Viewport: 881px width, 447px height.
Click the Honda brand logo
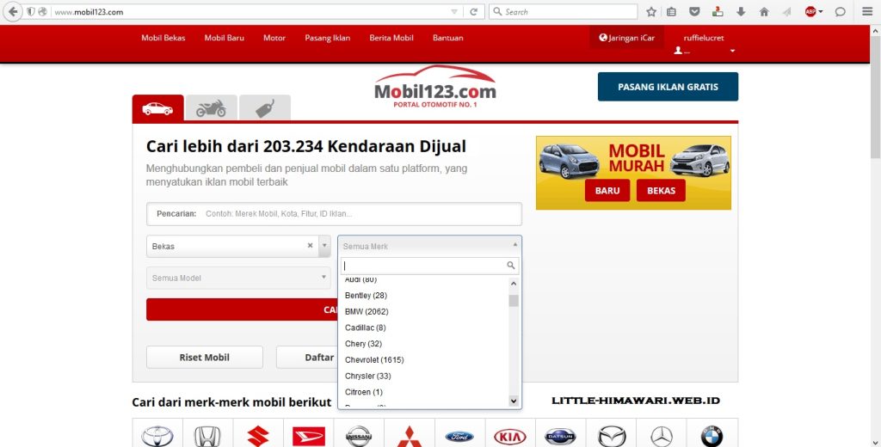point(207,435)
